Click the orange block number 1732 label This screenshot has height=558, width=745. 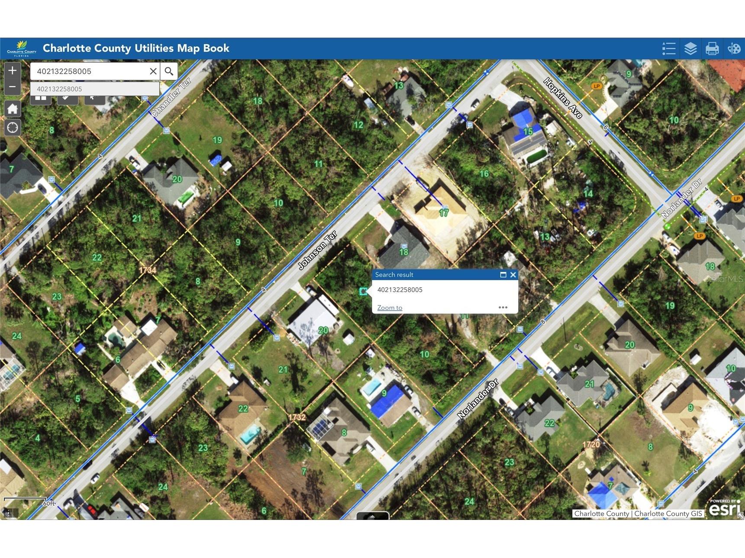297,417
